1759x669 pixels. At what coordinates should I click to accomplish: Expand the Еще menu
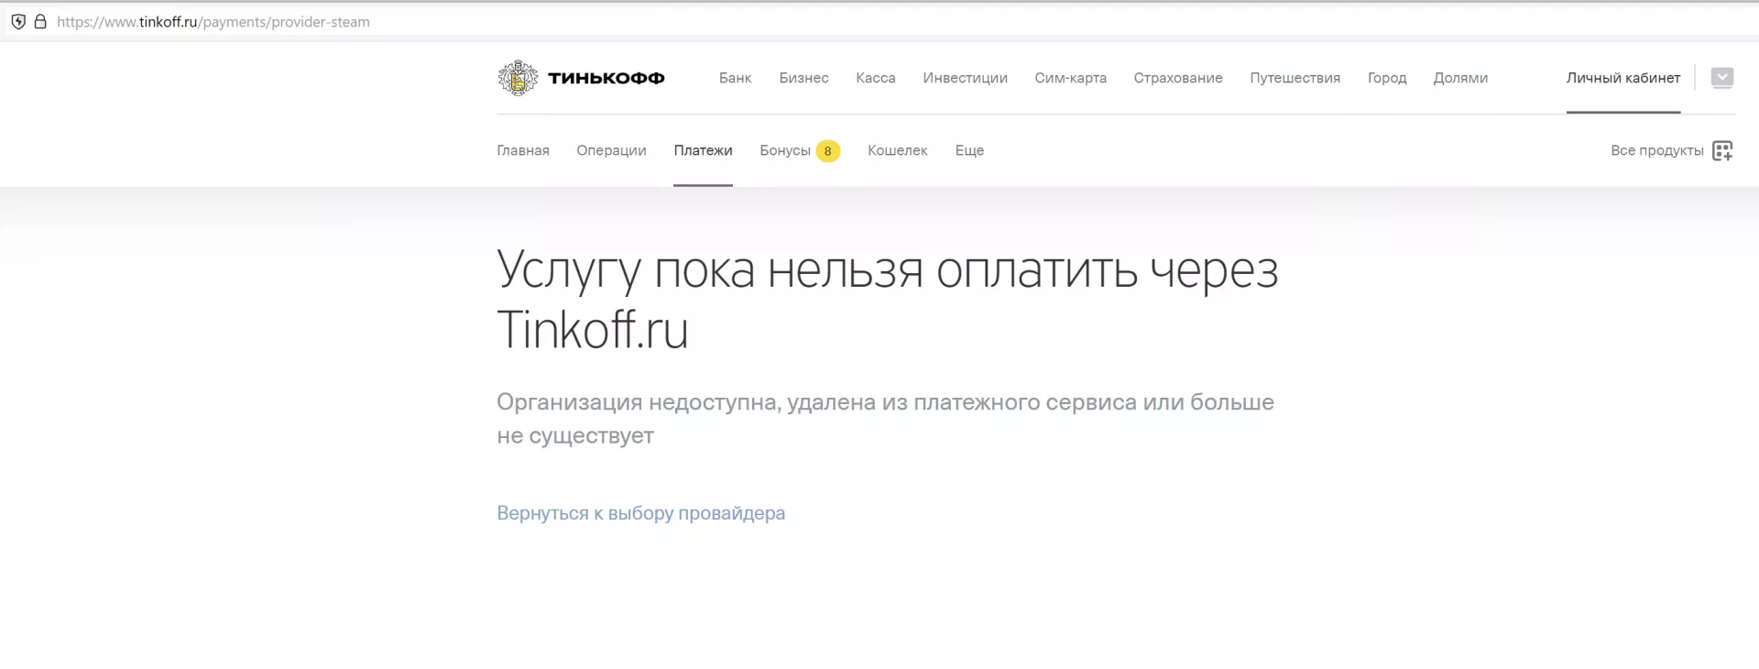969,150
